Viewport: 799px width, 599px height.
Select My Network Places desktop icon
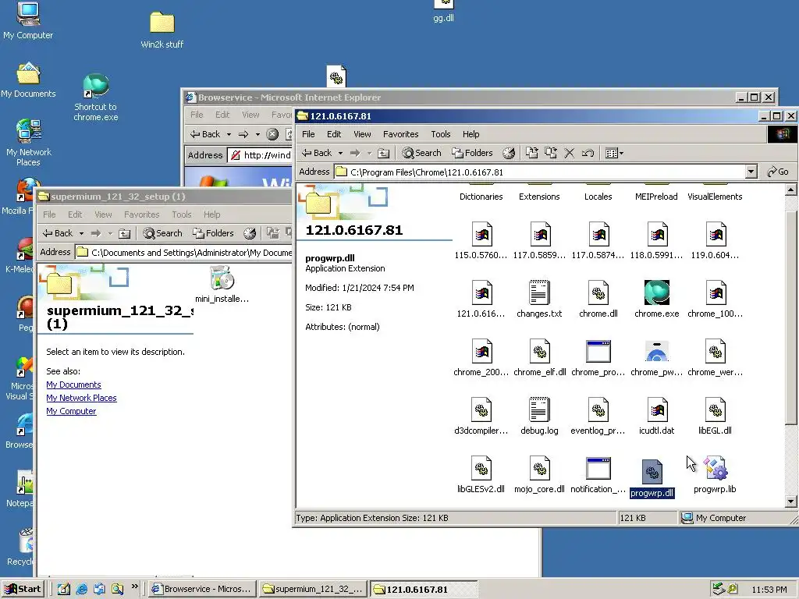(29, 143)
